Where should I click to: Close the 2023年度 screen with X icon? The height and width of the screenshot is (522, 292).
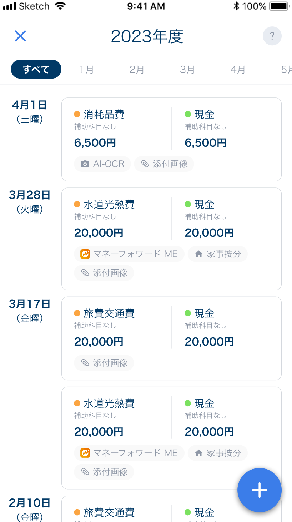click(x=20, y=36)
